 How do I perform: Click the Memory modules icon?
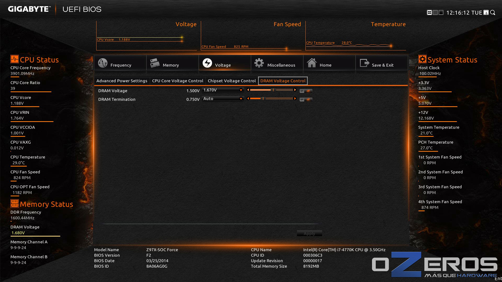coord(155,63)
